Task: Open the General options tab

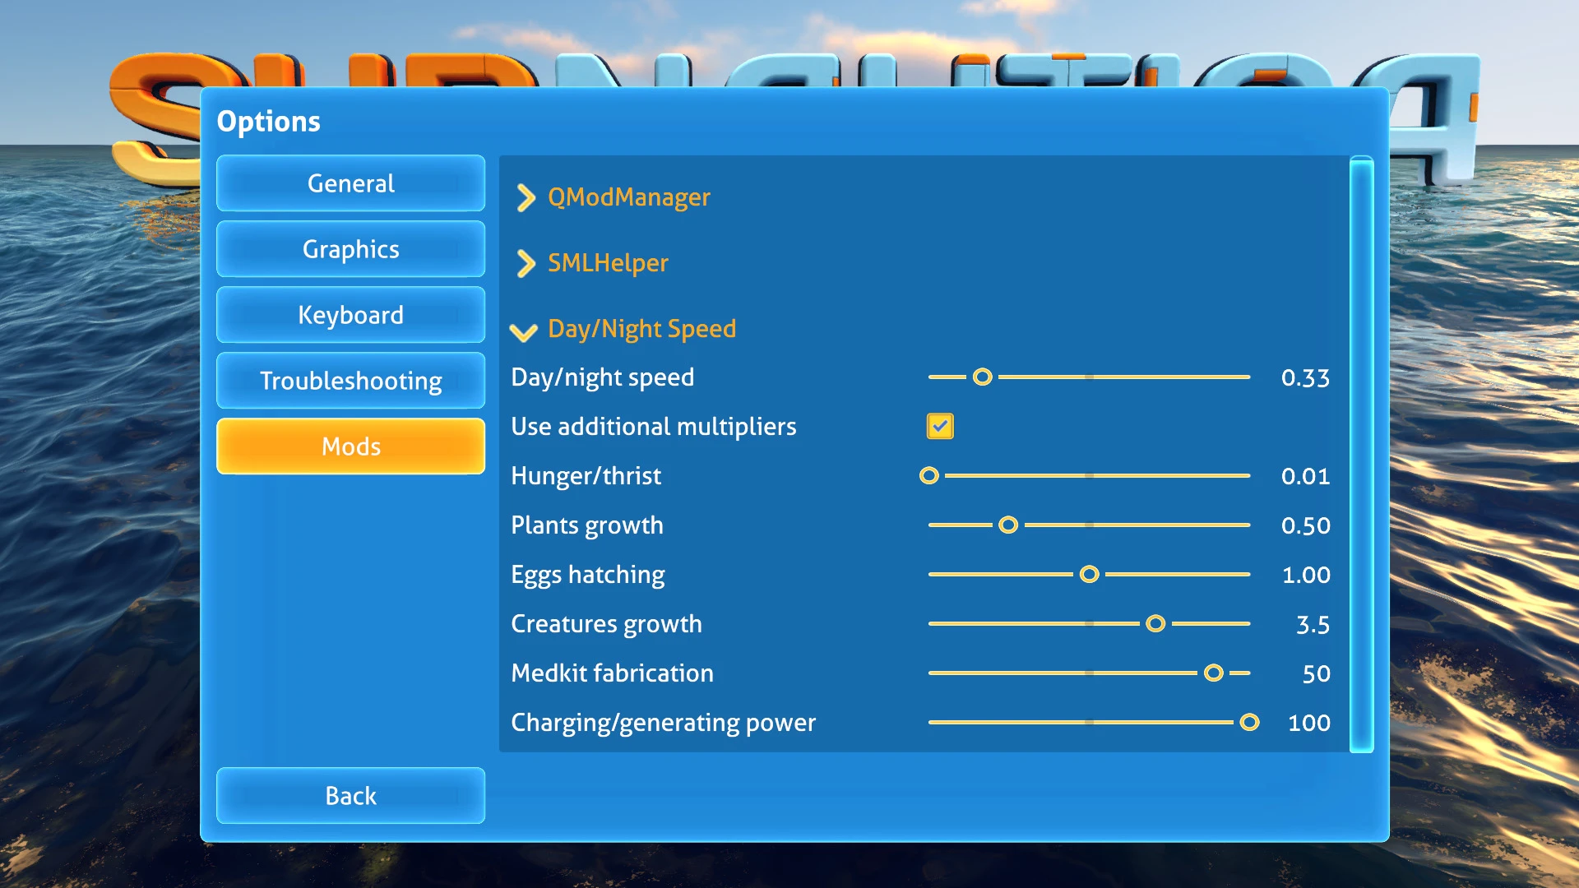Action: 350,183
